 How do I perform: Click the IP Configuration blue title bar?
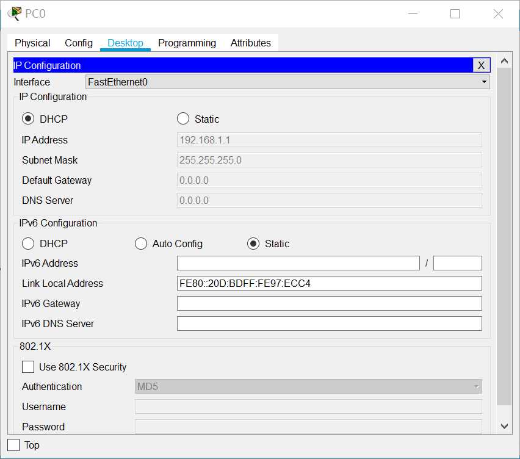tap(243, 65)
